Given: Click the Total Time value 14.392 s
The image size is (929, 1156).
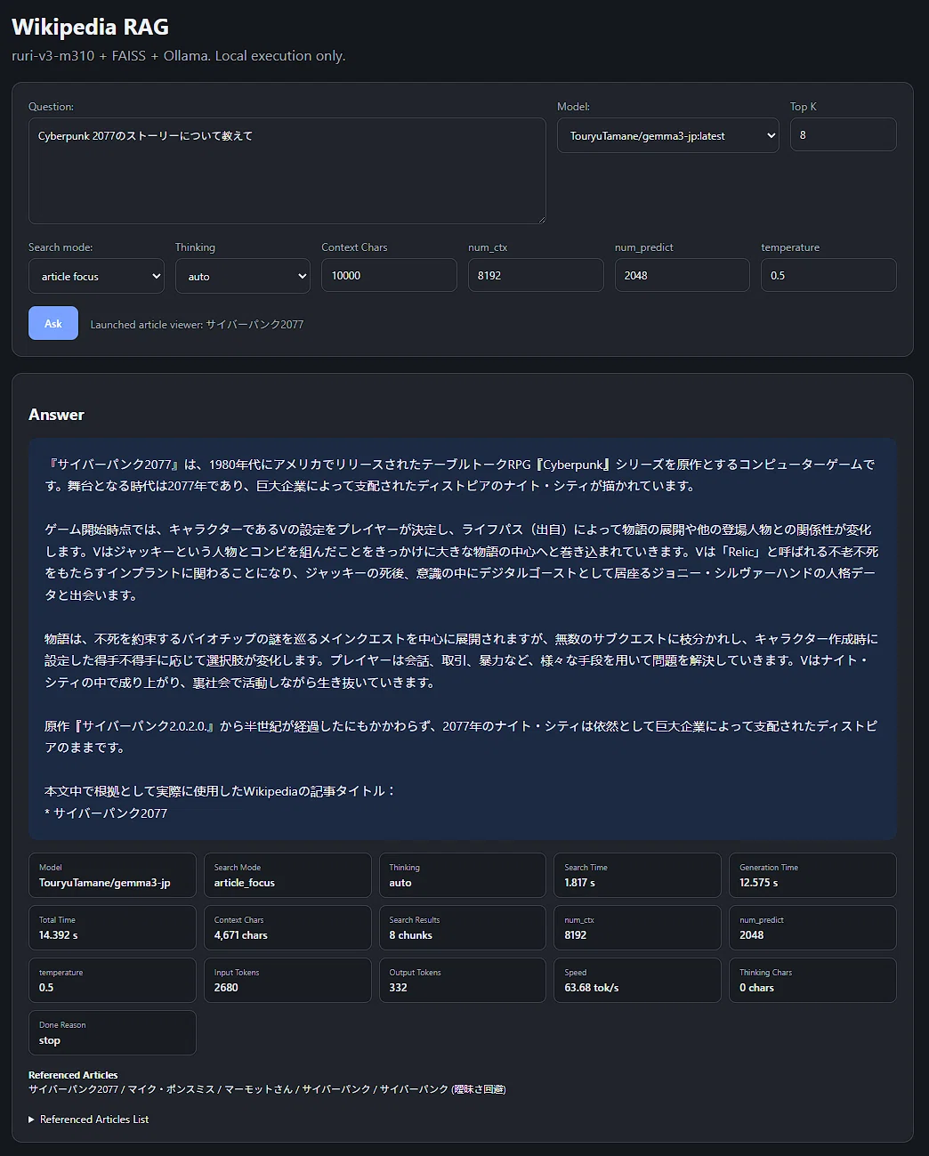Looking at the screenshot, I should point(59,935).
